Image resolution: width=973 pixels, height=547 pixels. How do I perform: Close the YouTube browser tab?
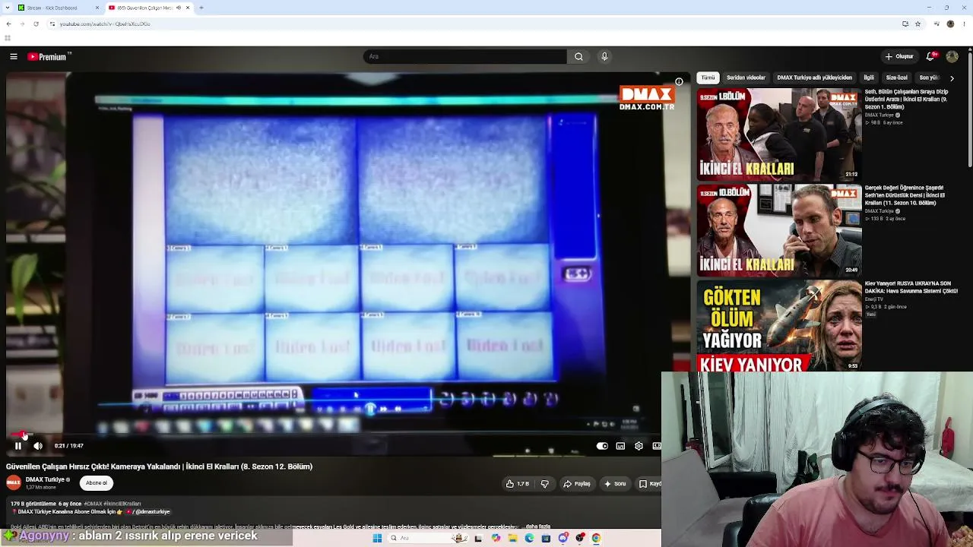[x=188, y=8]
